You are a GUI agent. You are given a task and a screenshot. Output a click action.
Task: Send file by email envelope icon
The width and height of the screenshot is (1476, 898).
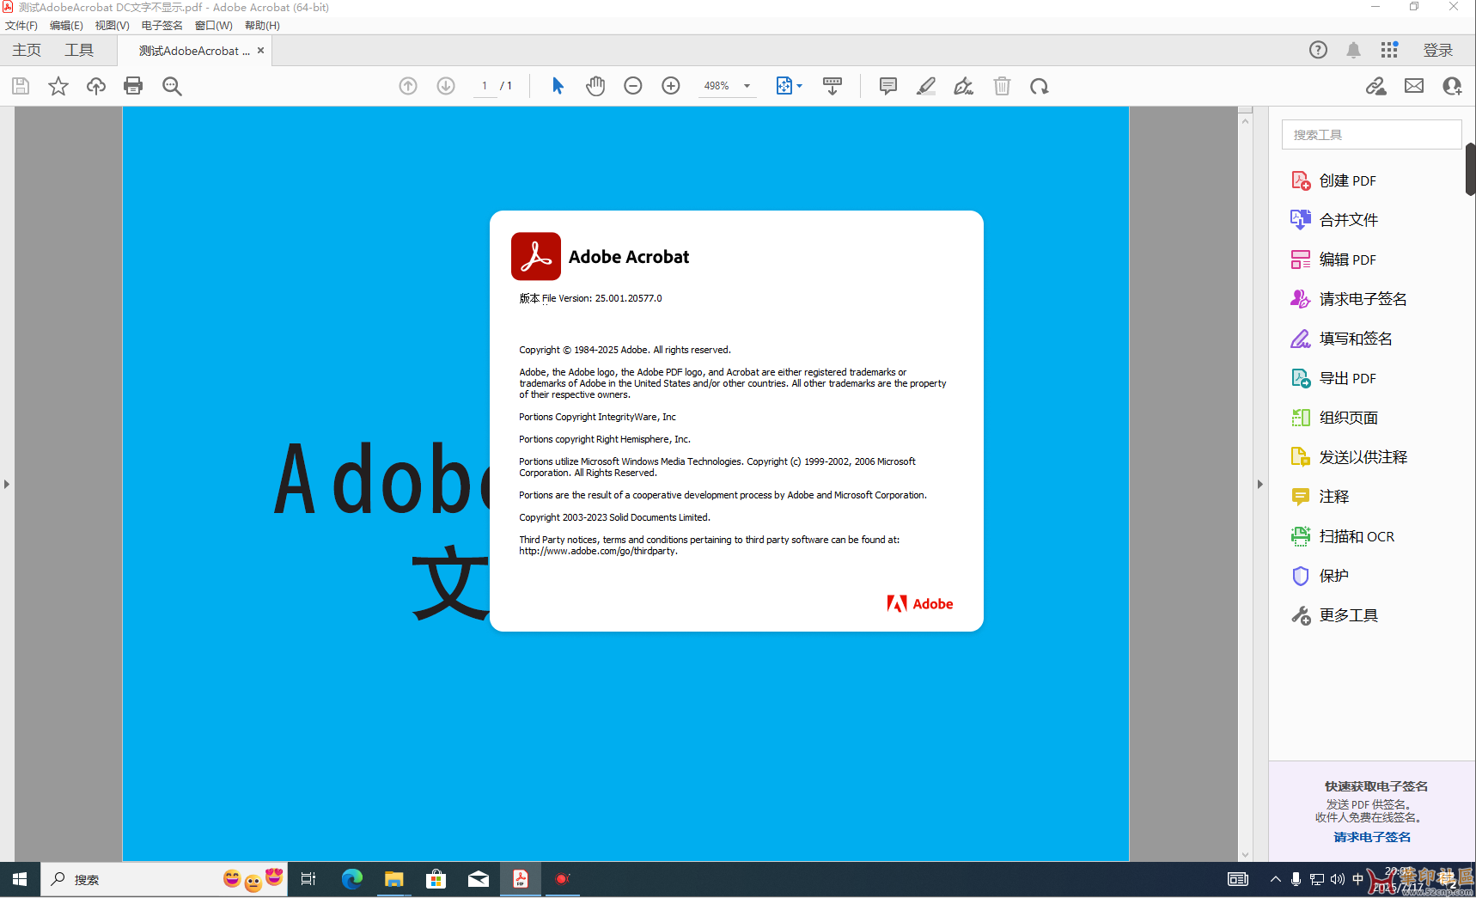coord(1414,86)
